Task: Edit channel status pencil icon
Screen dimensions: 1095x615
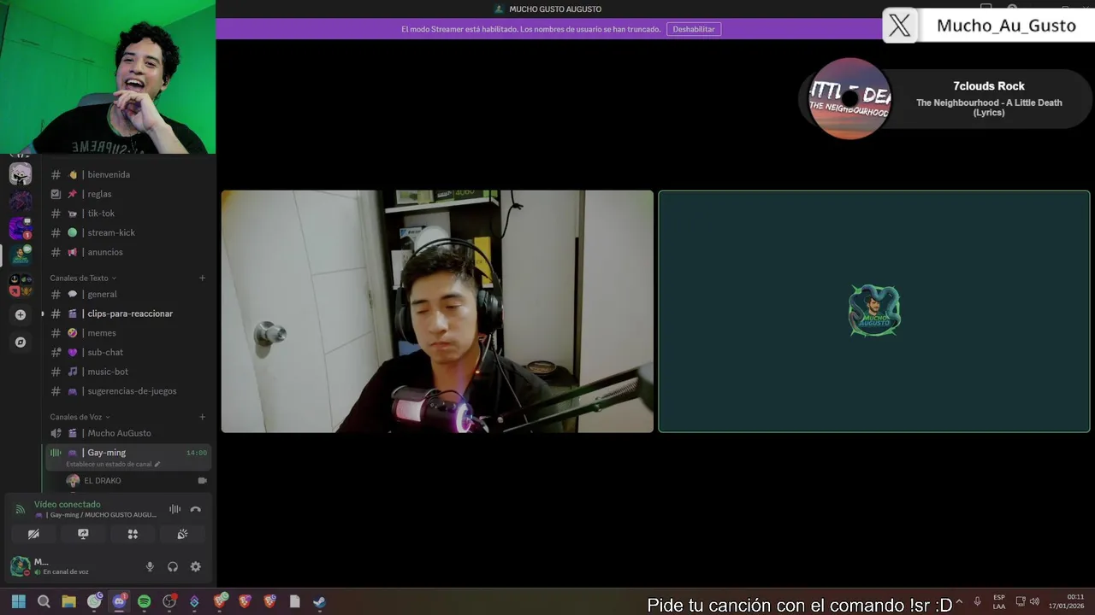Action: (x=157, y=464)
